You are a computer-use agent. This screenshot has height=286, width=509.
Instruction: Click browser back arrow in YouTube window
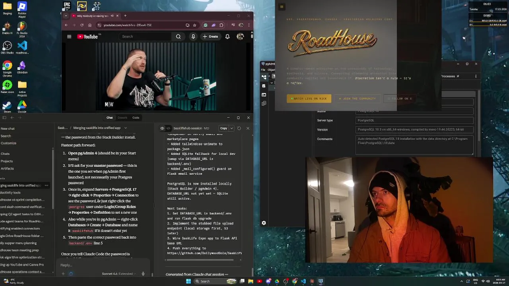[x=66, y=25]
